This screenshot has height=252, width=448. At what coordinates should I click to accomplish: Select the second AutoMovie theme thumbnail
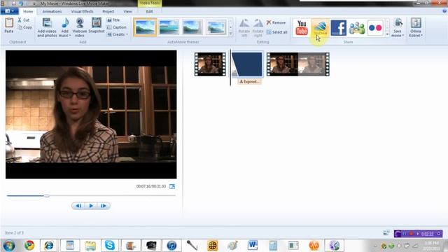pos(169,27)
